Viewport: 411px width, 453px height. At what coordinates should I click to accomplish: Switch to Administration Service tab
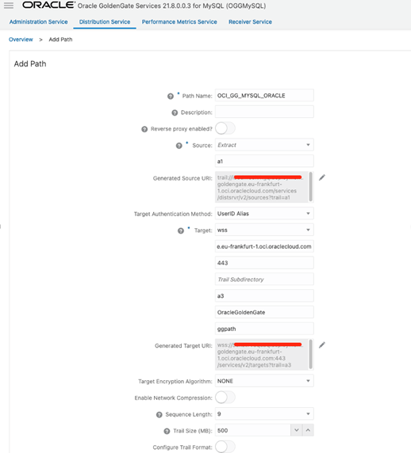pyautogui.click(x=39, y=22)
